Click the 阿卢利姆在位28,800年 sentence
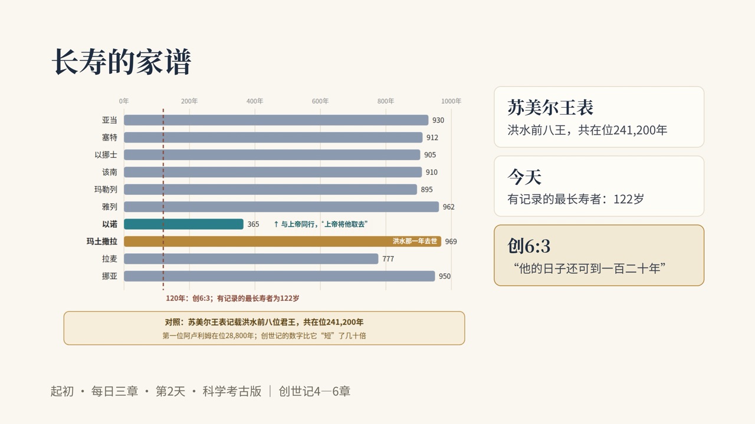 [x=264, y=336]
